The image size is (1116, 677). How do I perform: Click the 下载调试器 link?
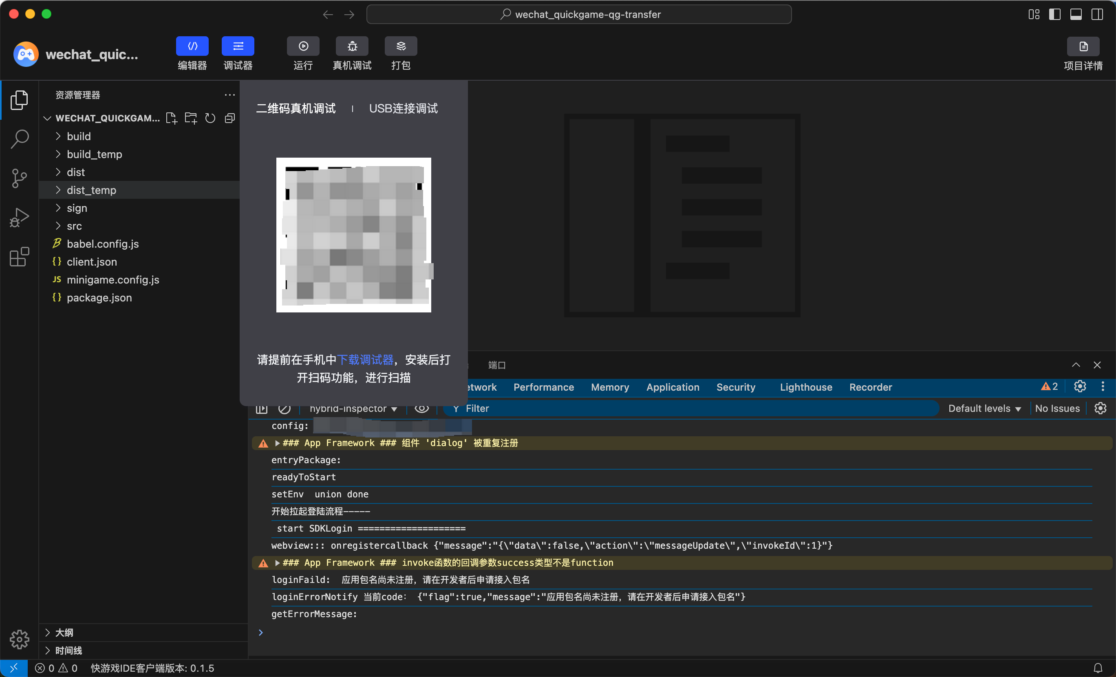(x=365, y=360)
